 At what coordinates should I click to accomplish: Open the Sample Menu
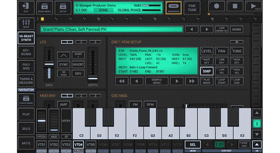(x=157, y=81)
